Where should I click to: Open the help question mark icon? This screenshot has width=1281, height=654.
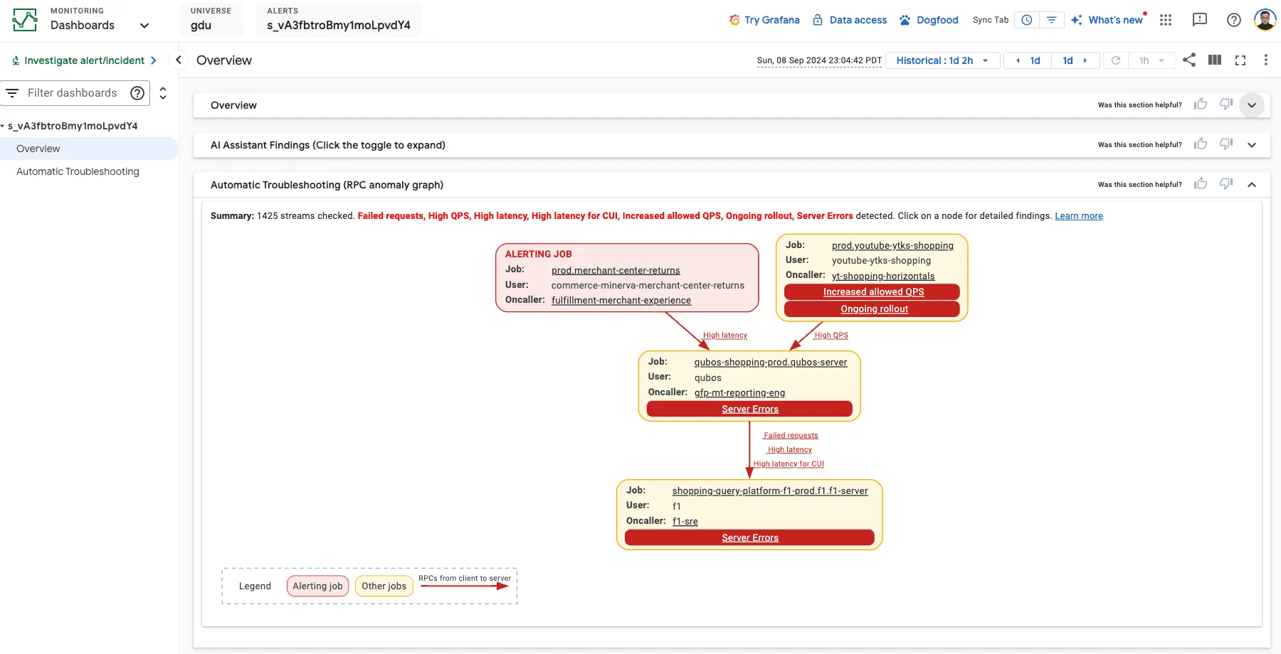1234,20
